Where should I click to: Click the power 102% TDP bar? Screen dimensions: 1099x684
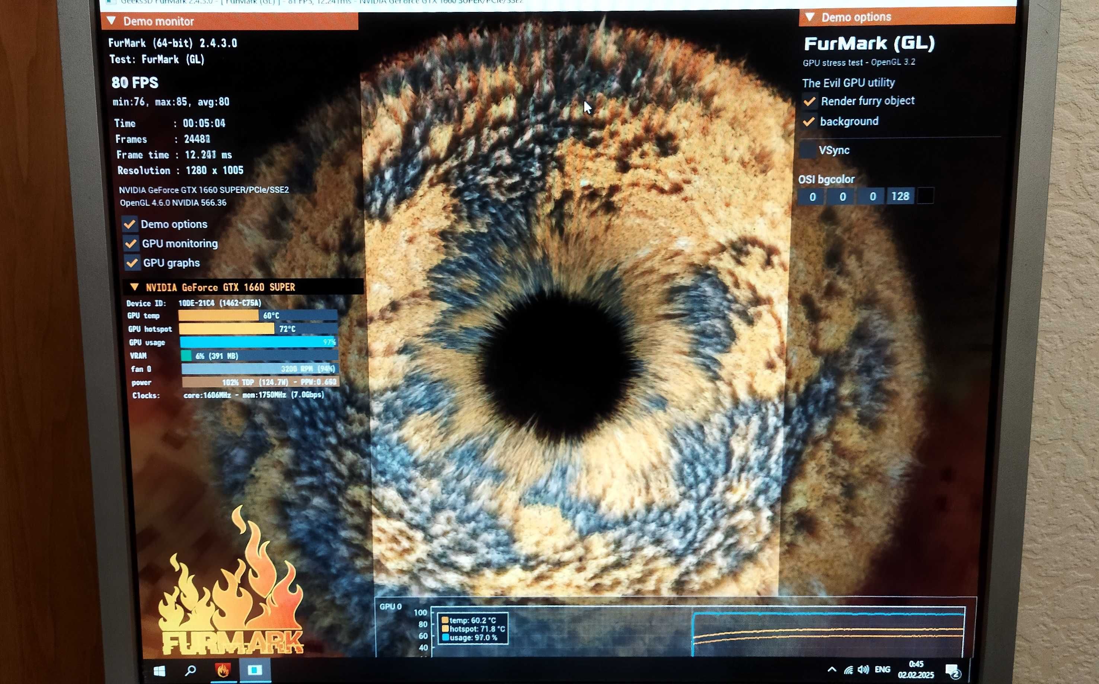tap(261, 382)
